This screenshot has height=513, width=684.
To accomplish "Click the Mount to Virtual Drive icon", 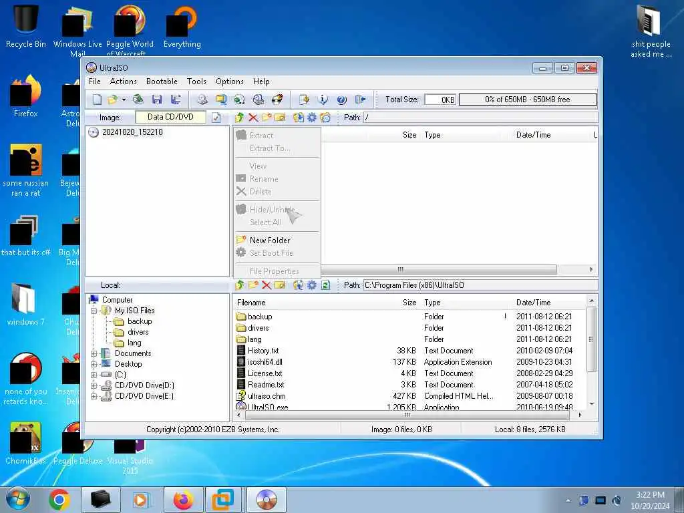I will pyautogui.click(x=259, y=100).
